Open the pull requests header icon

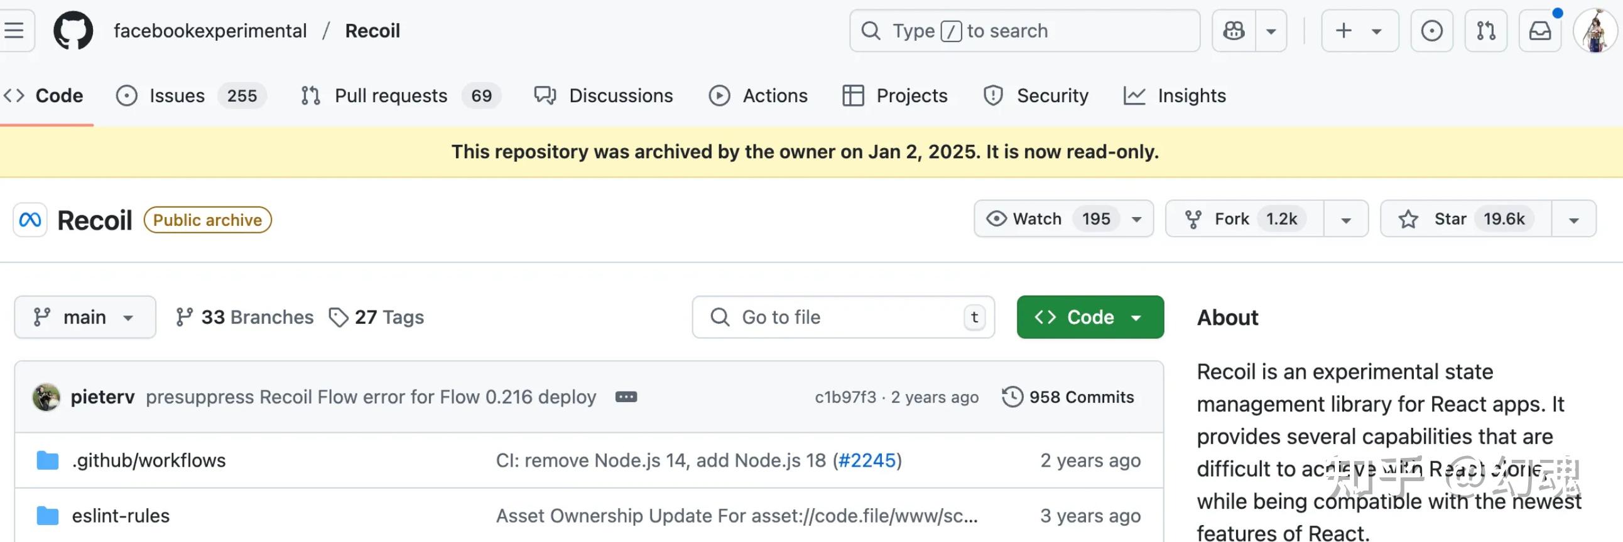click(1485, 30)
